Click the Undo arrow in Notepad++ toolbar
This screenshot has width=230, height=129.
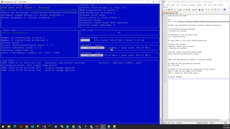pyautogui.click(x=193, y=10)
